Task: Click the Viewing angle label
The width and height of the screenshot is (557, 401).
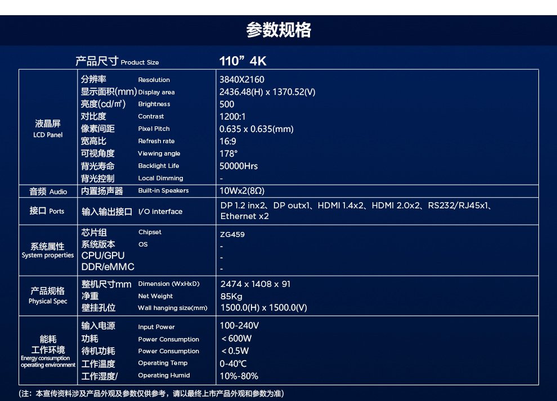Action: click(x=159, y=153)
